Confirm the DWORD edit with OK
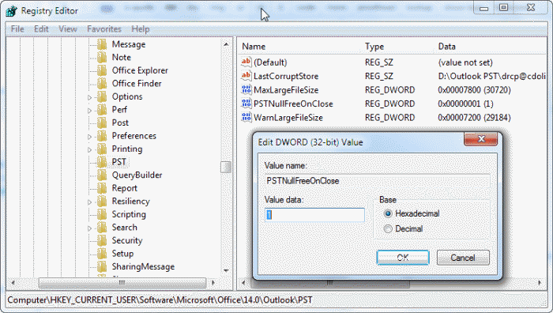 (x=403, y=258)
